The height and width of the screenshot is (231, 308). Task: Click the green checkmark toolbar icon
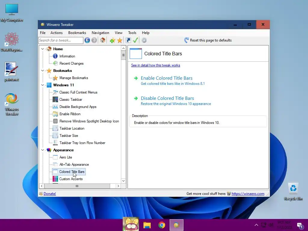[x=135, y=40]
